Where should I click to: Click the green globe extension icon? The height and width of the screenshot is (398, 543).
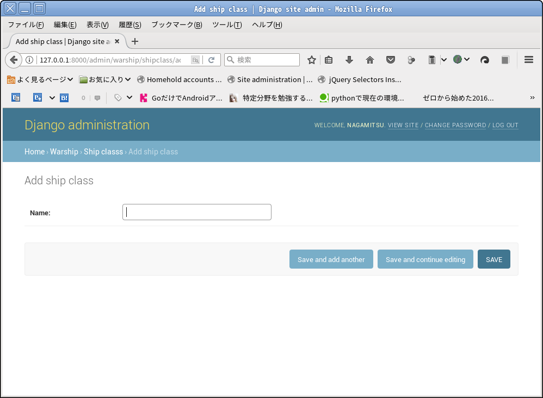click(458, 59)
